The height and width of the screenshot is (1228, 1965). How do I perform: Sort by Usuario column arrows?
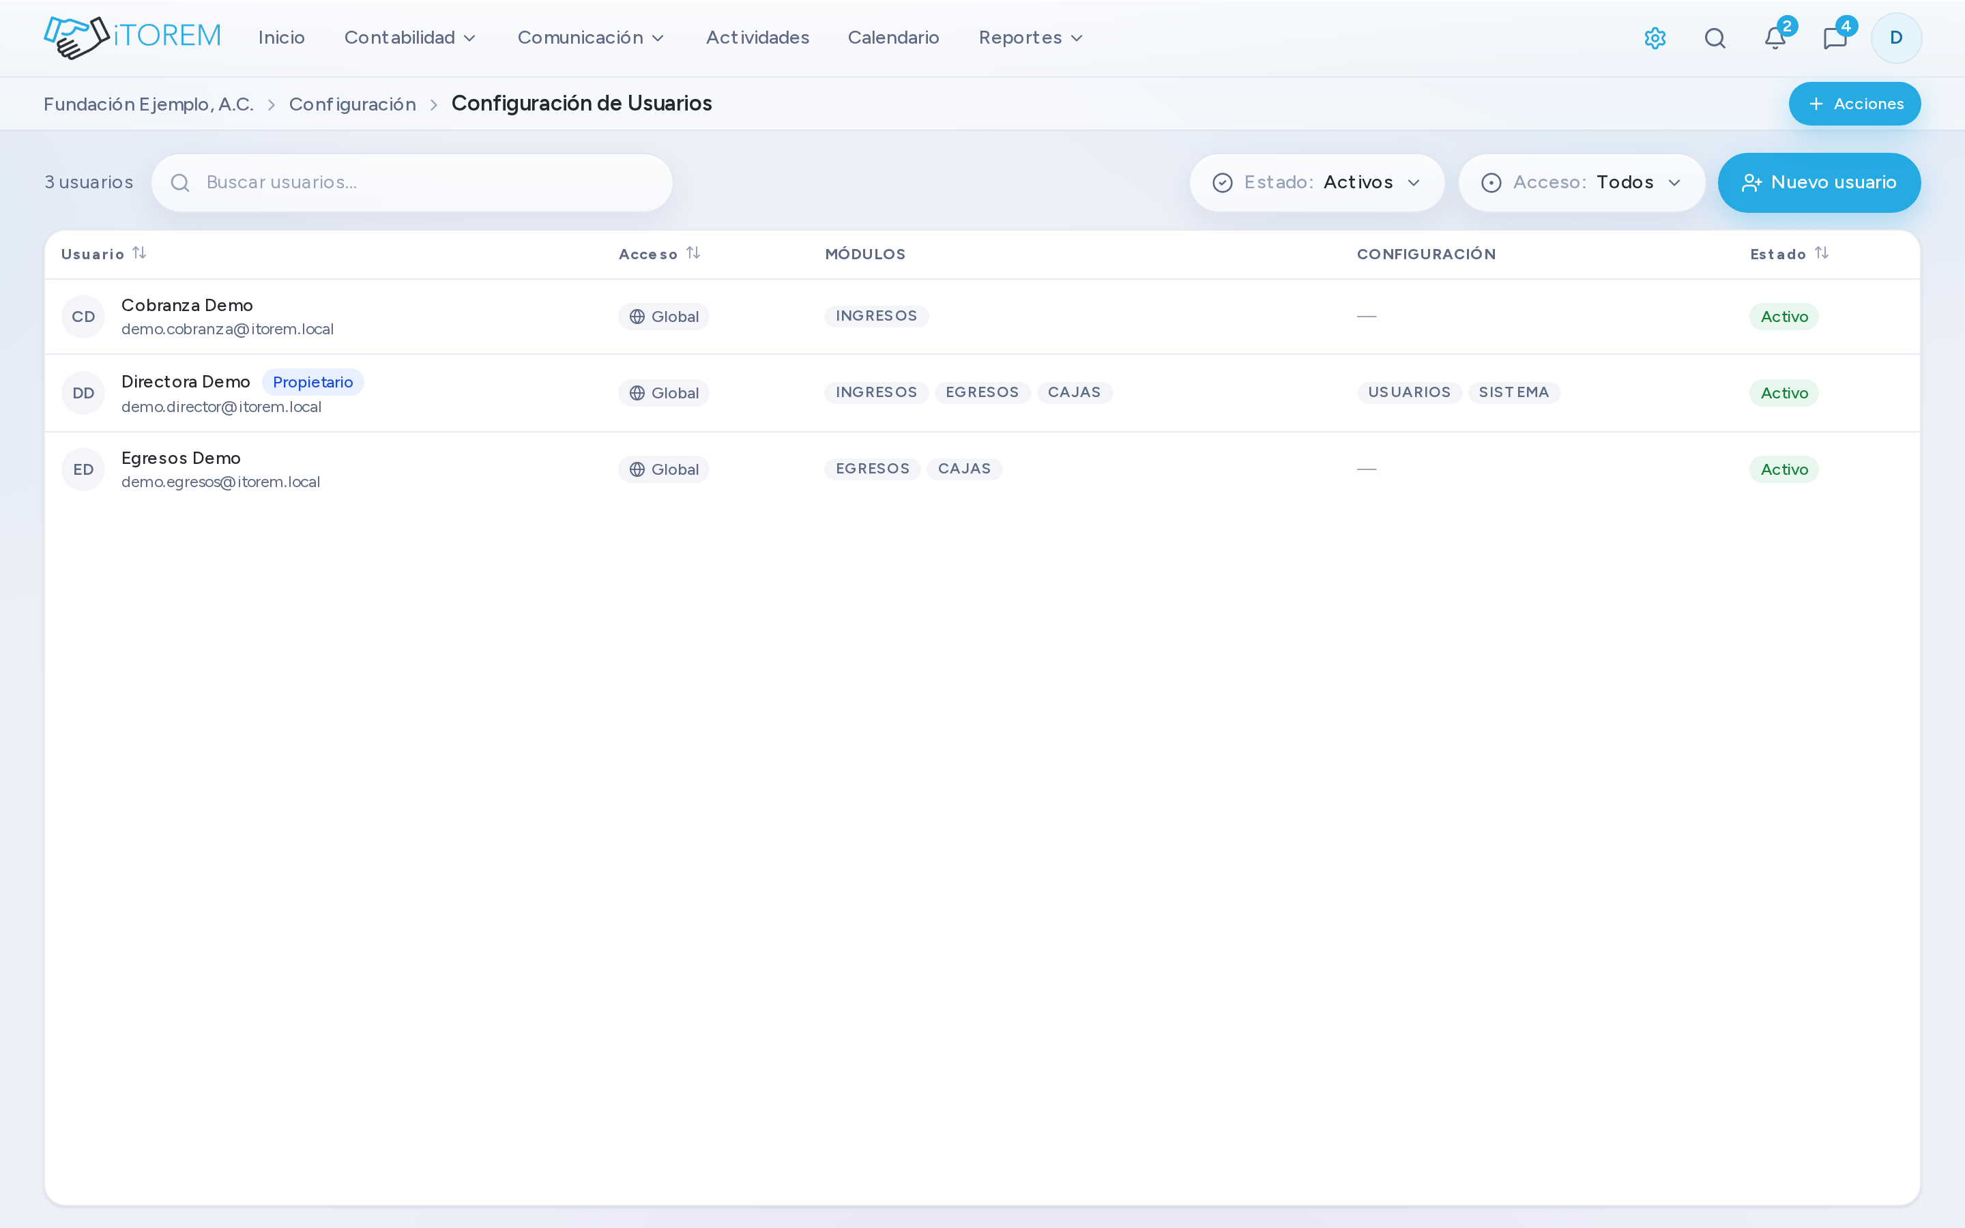click(140, 253)
